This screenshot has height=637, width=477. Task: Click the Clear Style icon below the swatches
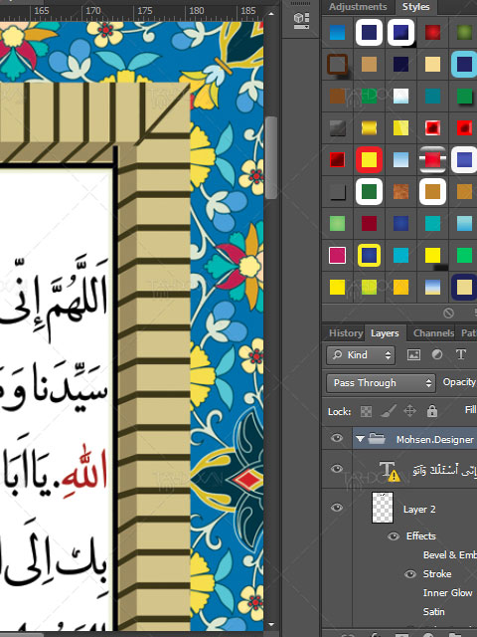coord(448,313)
